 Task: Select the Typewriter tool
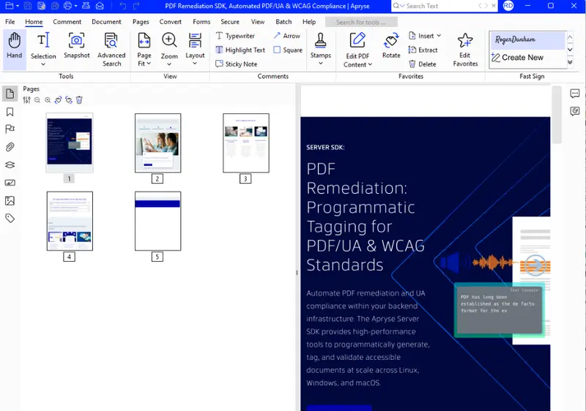click(235, 36)
